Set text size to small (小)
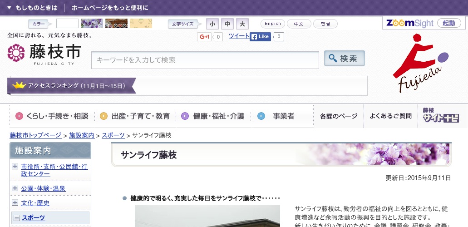468x227 pixels. point(212,24)
